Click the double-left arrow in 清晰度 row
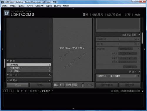This screenshot has height=111, width=147. pyautogui.click(x=121, y=58)
